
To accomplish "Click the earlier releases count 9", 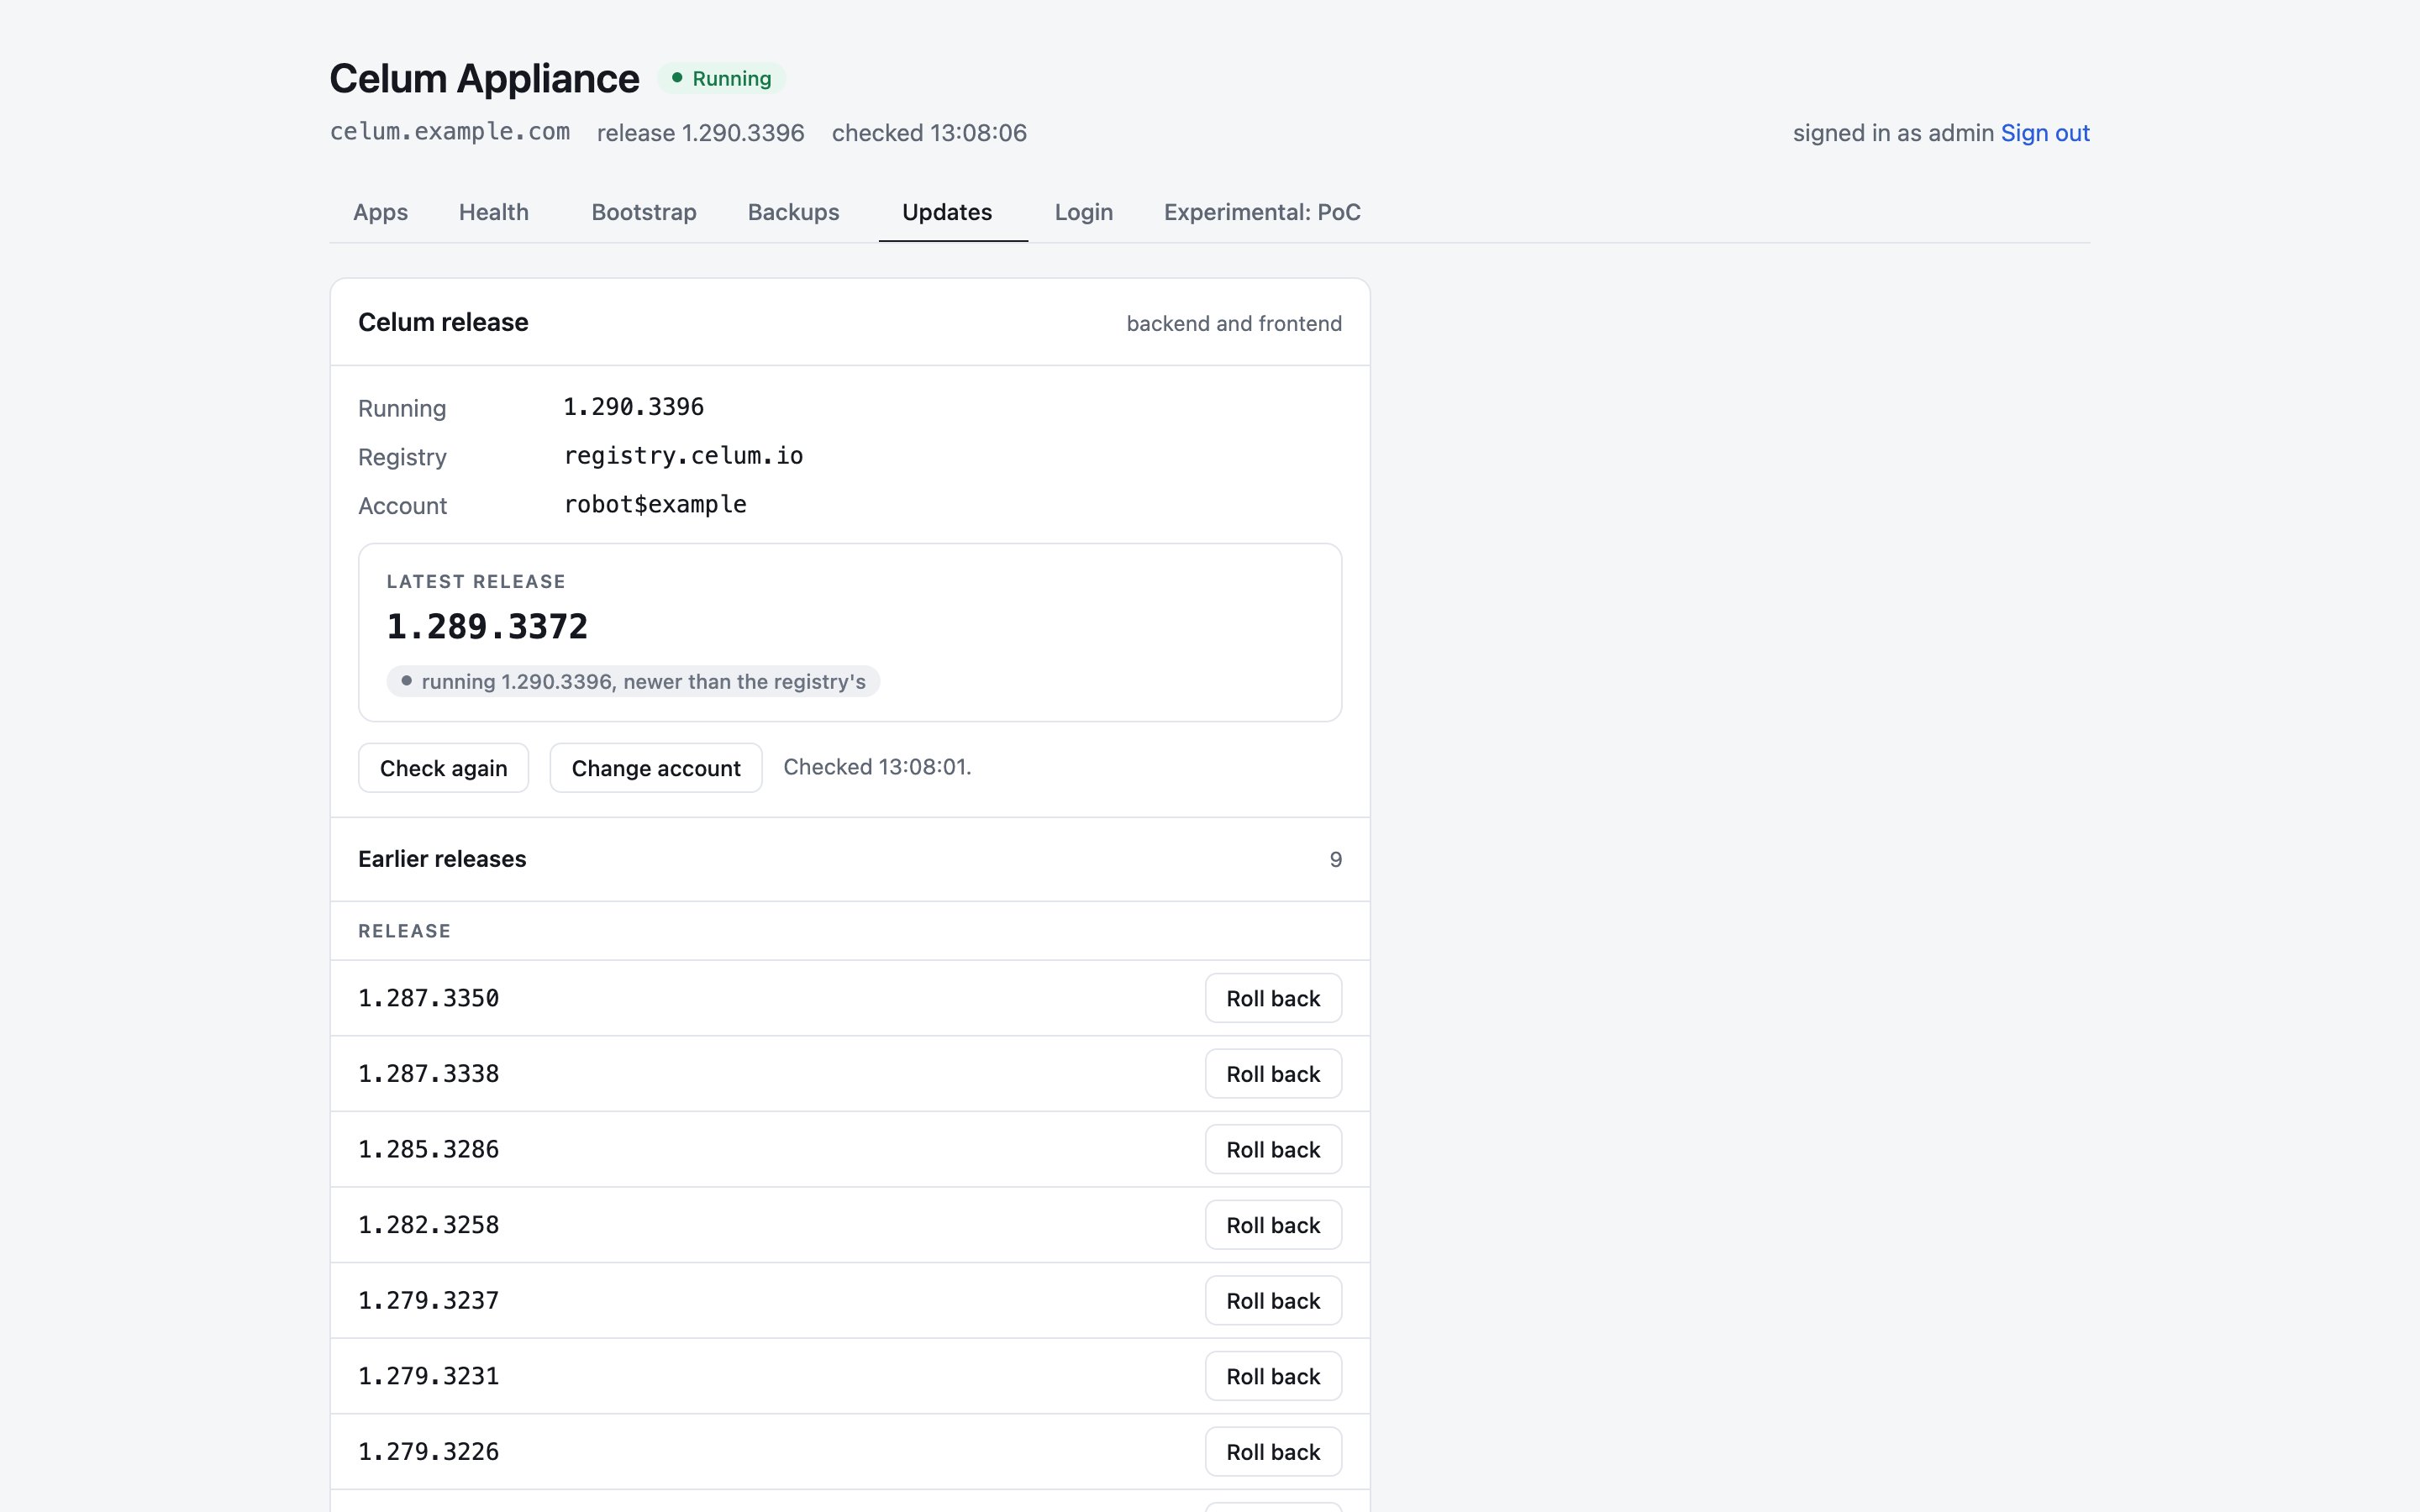I will pyautogui.click(x=1335, y=860).
